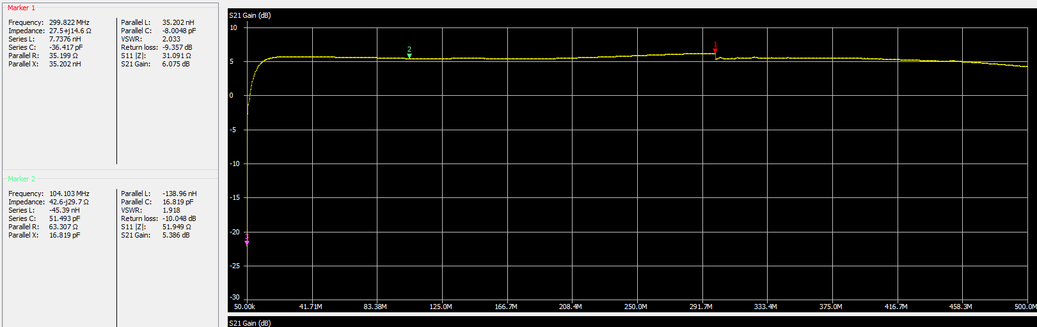
Task: Select Marker 1 Series L value 7.7376 nH
Action: pyautogui.click(x=65, y=39)
